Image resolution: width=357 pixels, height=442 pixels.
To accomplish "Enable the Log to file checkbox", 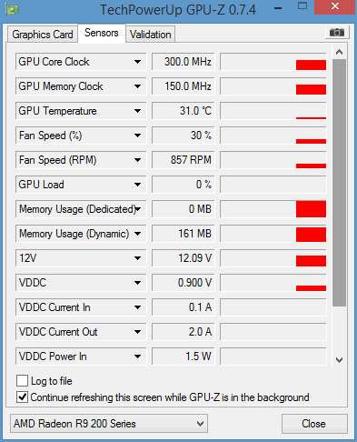I will [22, 380].
